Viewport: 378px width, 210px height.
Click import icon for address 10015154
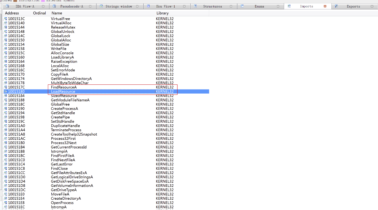6,45
